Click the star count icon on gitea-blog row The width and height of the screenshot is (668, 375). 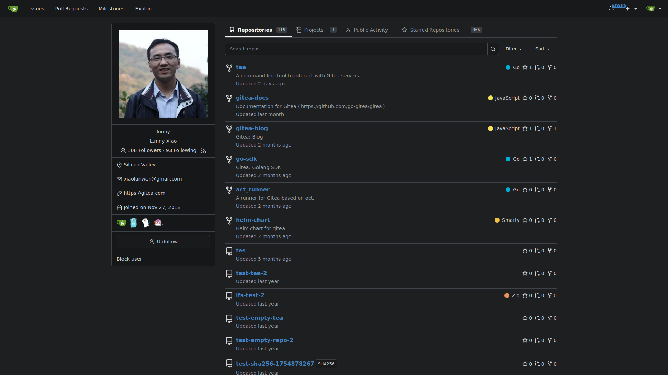click(x=525, y=128)
